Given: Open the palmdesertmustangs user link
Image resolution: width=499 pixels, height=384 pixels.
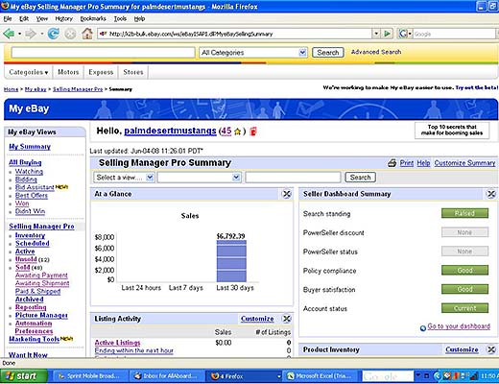Looking at the screenshot, I should 170,131.
